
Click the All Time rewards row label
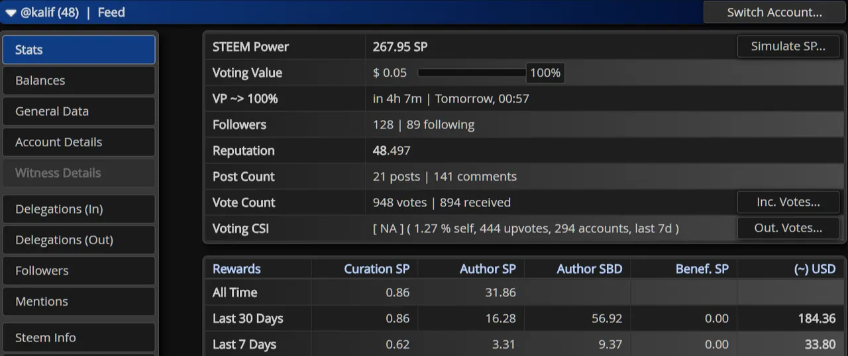click(235, 292)
